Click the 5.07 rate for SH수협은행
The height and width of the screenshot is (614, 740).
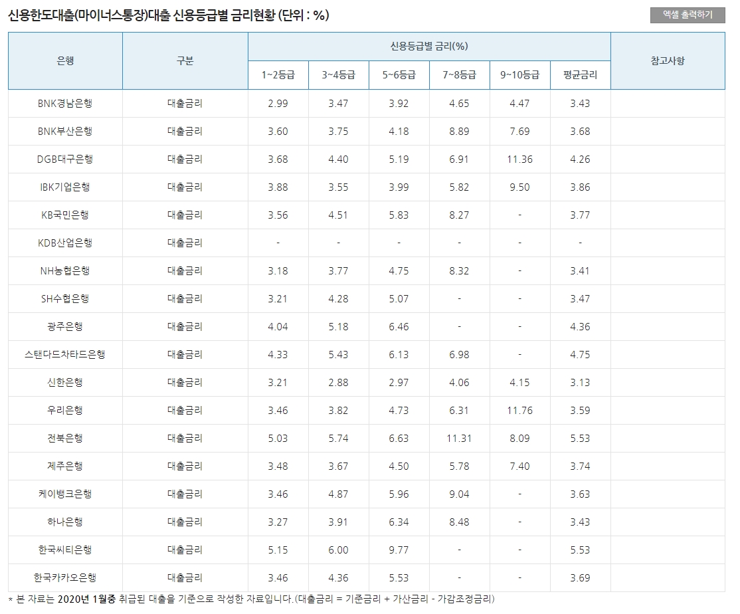399,298
